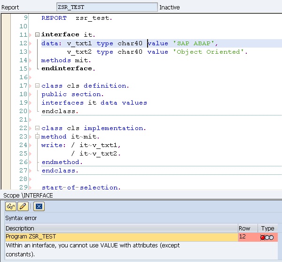The image size is (282, 262).
Task: Collapse the class cls implementation block
Action: click(x=37, y=128)
